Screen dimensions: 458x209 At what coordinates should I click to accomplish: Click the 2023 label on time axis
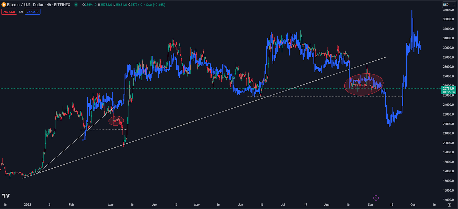tap(27, 205)
